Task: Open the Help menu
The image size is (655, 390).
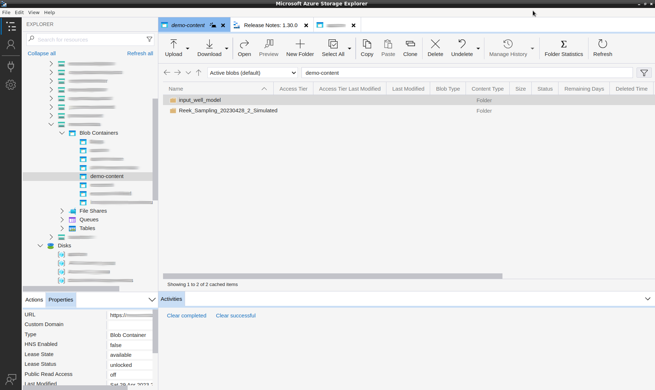Action: point(50,12)
